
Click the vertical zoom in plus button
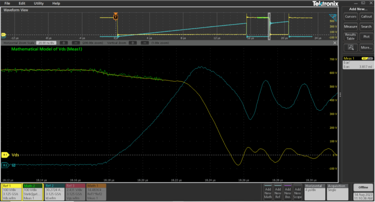134,42
